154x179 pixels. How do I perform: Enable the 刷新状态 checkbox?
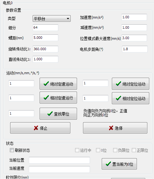pos(12,150)
